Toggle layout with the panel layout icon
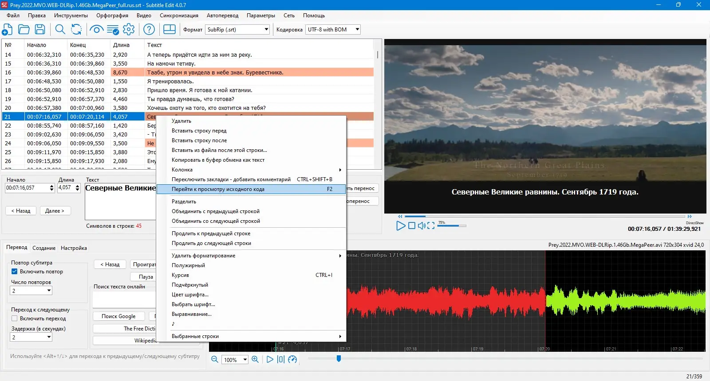This screenshot has width=710, height=381. pos(170,30)
